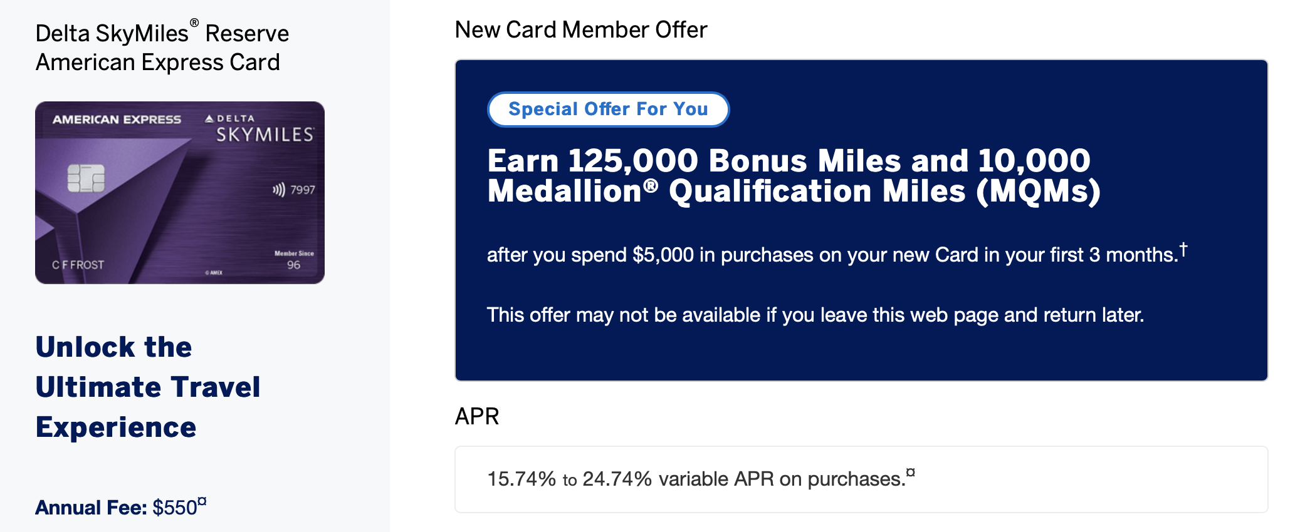This screenshot has width=1305, height=532.
Task: Click the Annual Fee $550 text
Action: pyautogui.click(x=117, y=507)
